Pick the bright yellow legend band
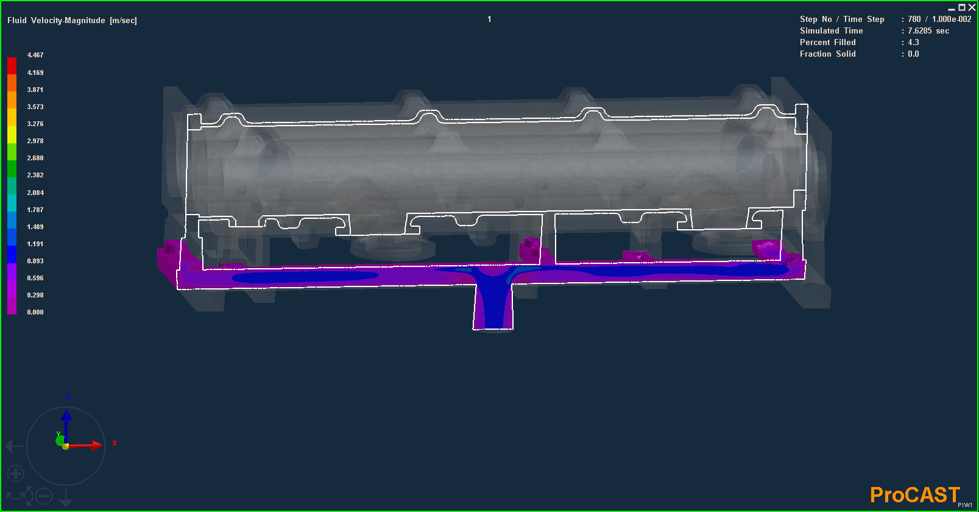Image resolution: width=979 pixels, height=512 pixels. (x=12, y=134)
